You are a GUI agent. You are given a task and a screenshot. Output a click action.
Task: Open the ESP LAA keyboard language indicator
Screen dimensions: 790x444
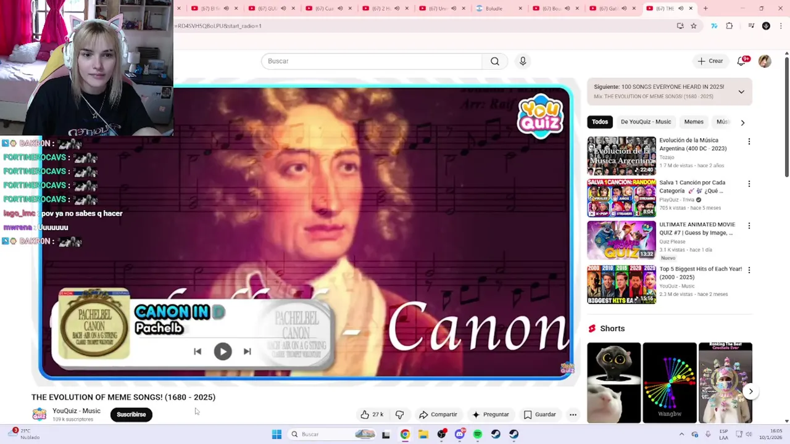[724, 434]
